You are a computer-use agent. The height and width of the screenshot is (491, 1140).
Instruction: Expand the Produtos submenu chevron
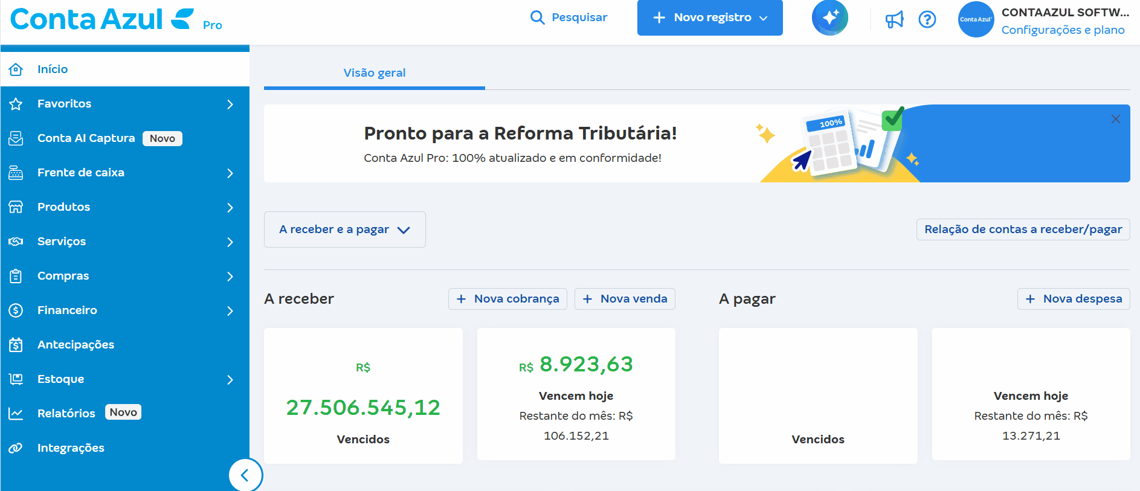[230, 208]
